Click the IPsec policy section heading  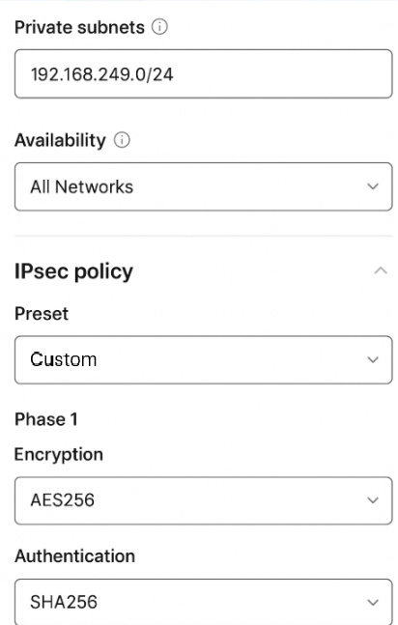(x=73, y=271)
